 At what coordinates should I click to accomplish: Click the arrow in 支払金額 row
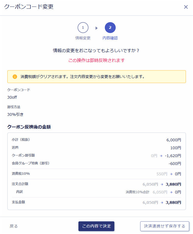point(162,202)
